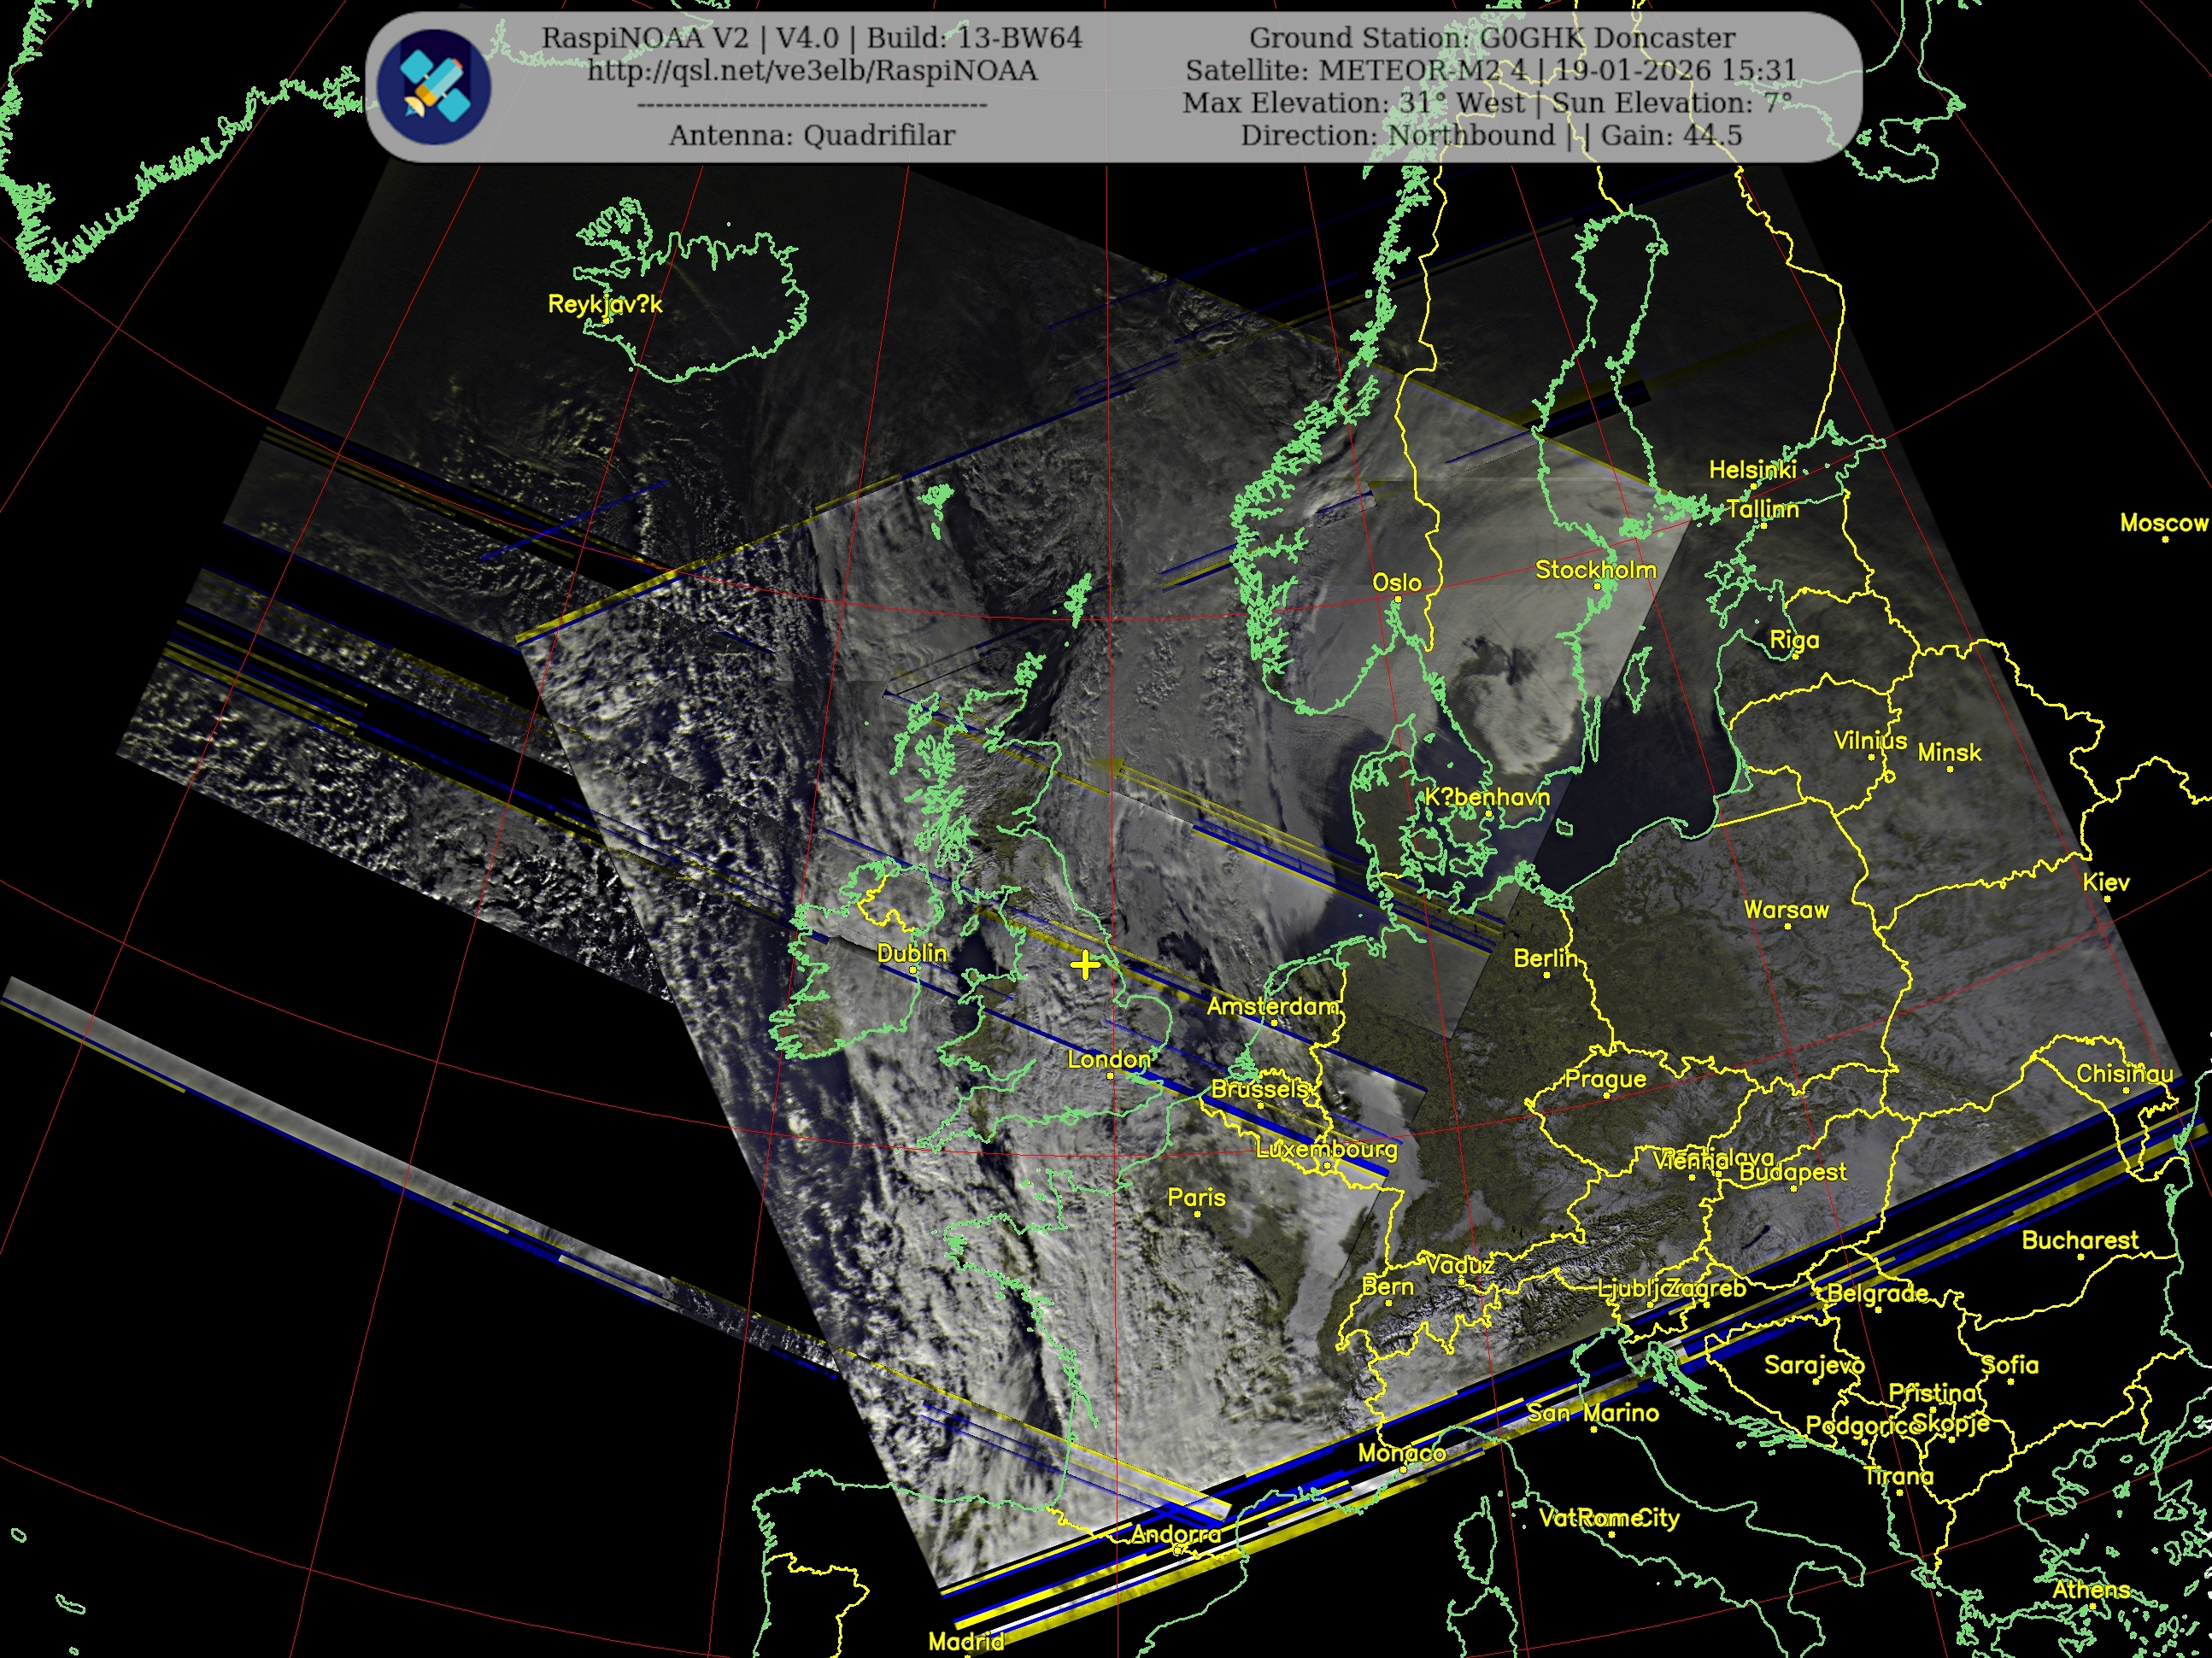Click the RaspiNOAA satellite logo icon
The height and width of the screenshot is (1658, 2212).
pos(434,87)
